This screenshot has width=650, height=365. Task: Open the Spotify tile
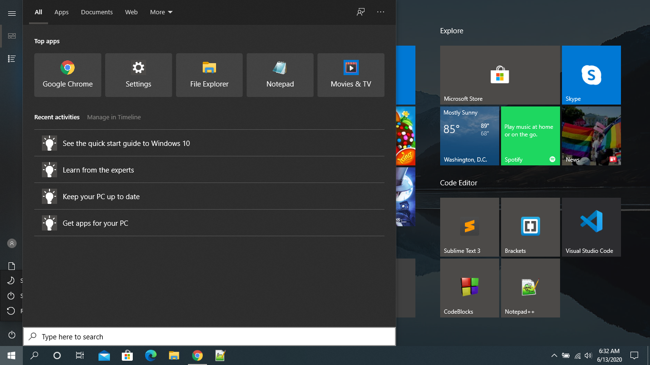[531, 136]
